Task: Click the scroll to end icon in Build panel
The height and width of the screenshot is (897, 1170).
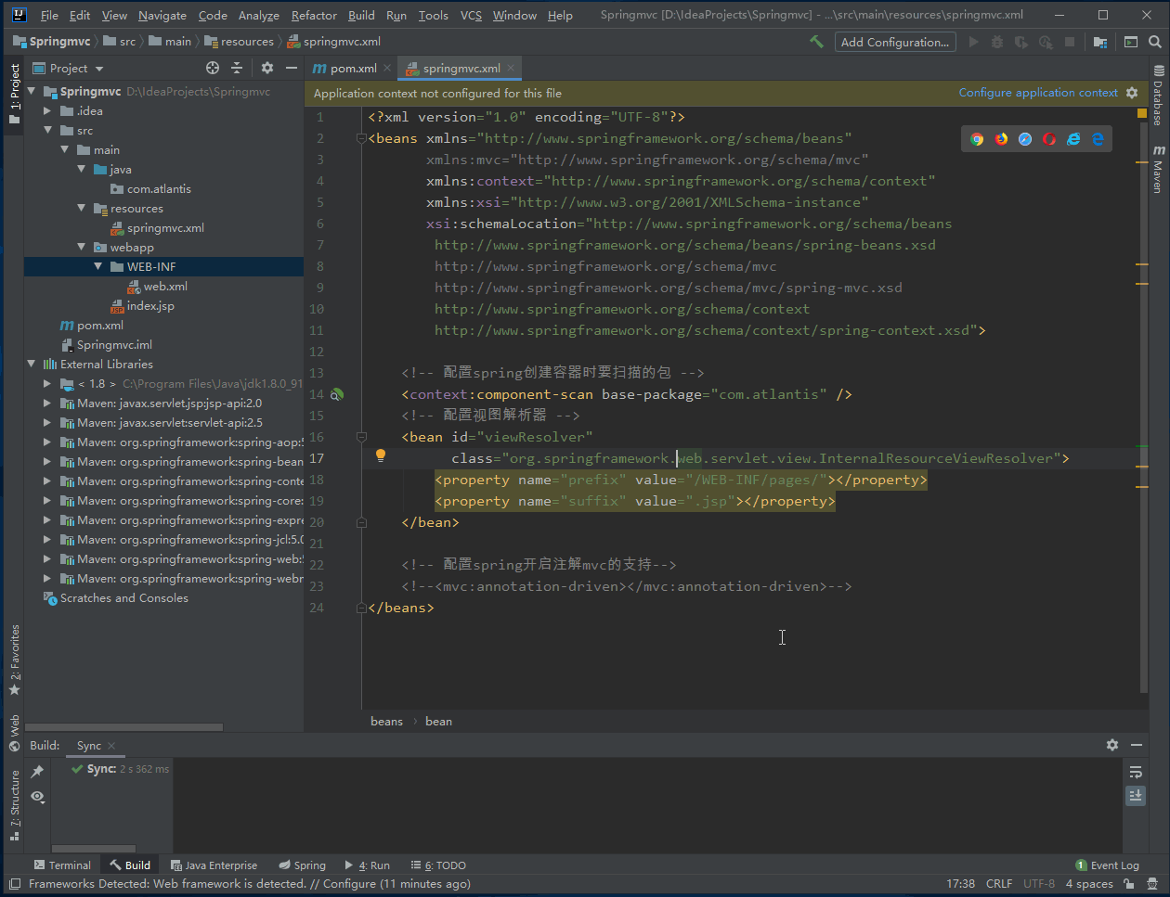Action: click(1136, 796)
